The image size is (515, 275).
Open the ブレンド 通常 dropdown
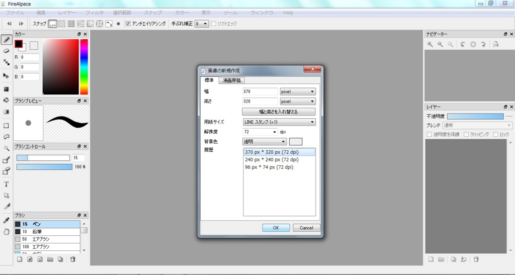click(477, 125)
